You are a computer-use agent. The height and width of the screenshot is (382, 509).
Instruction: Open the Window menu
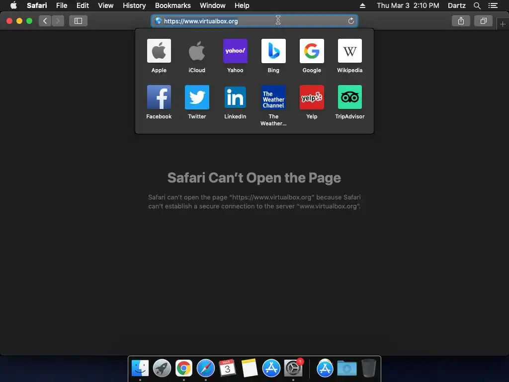coord(212,5)
